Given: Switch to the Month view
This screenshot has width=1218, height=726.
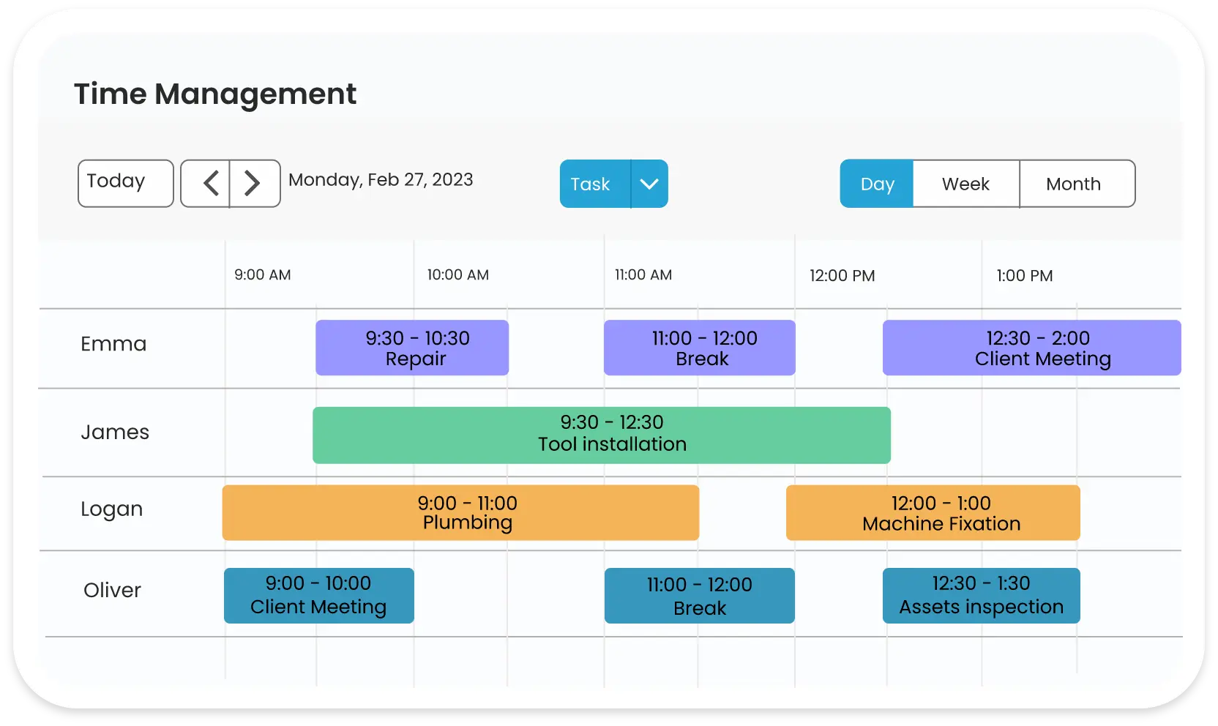Looking at the screenshot, I should click(x=1073, y=184).
